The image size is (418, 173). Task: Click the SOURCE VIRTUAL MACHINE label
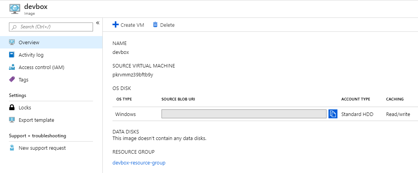coord(144,66)
